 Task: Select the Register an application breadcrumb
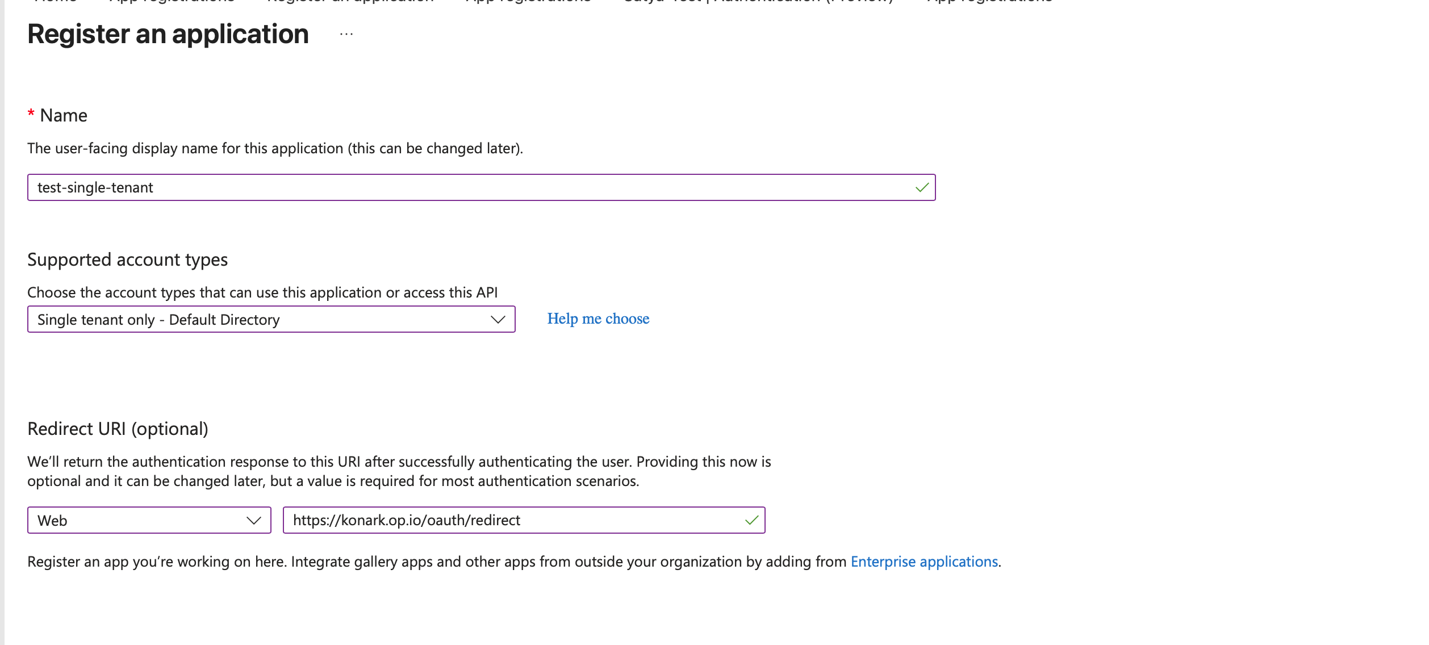pos(350,2)
